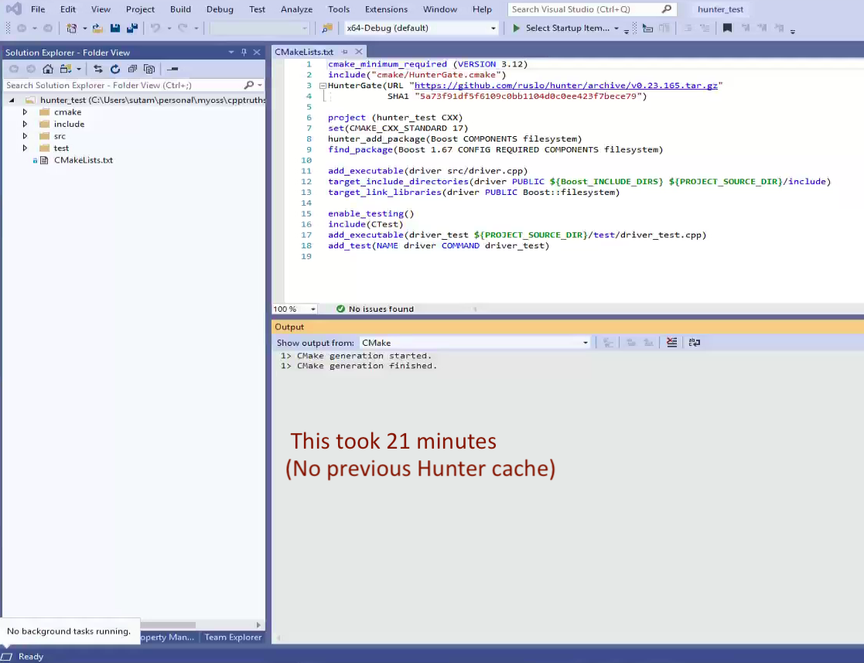Screen dimensions: 864x663
Task: Expand the src folder
Action: point(25,135)
